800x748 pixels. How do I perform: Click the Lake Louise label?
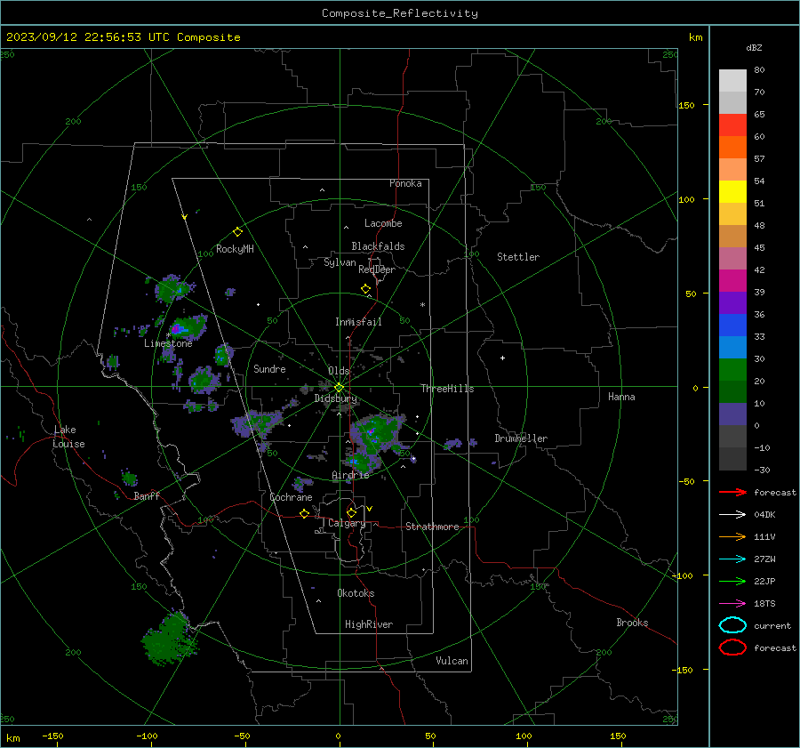(68, 437)
